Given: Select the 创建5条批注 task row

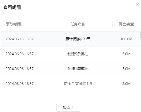Looking at the screenshot, I should click(71, 54).
